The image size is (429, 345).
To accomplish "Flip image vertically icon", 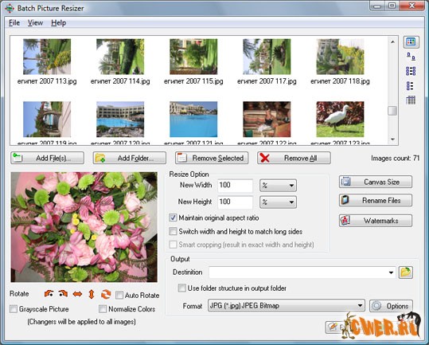I will (x=92, y=294).
